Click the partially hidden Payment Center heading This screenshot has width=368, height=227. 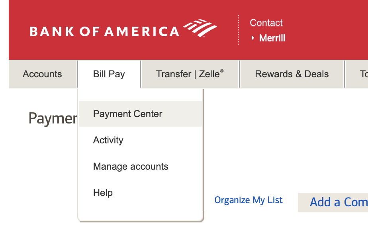(x=53, y=118)
